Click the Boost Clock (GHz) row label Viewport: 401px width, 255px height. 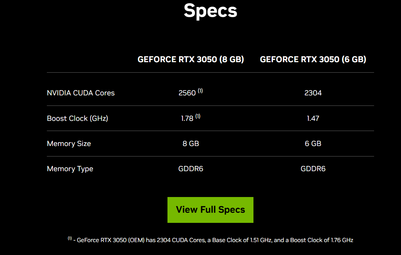pyautogui.click(x=77, y=118)
